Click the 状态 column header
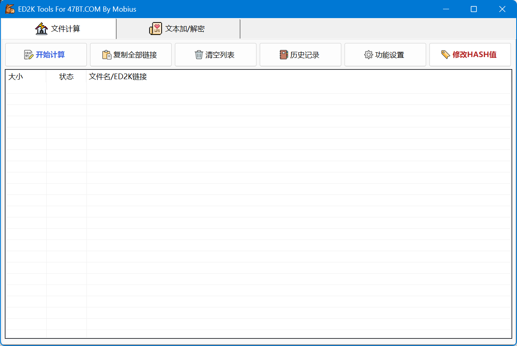Viewport: 517px width, 346px height. pyautogui.click(x=66, y=77)
